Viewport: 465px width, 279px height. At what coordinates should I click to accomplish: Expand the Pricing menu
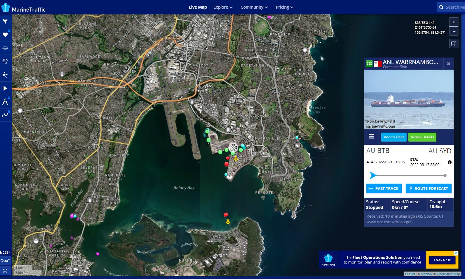[284, 7]
